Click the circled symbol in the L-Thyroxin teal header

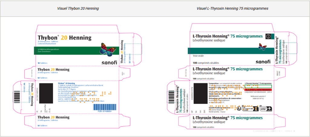pos(268,37)
